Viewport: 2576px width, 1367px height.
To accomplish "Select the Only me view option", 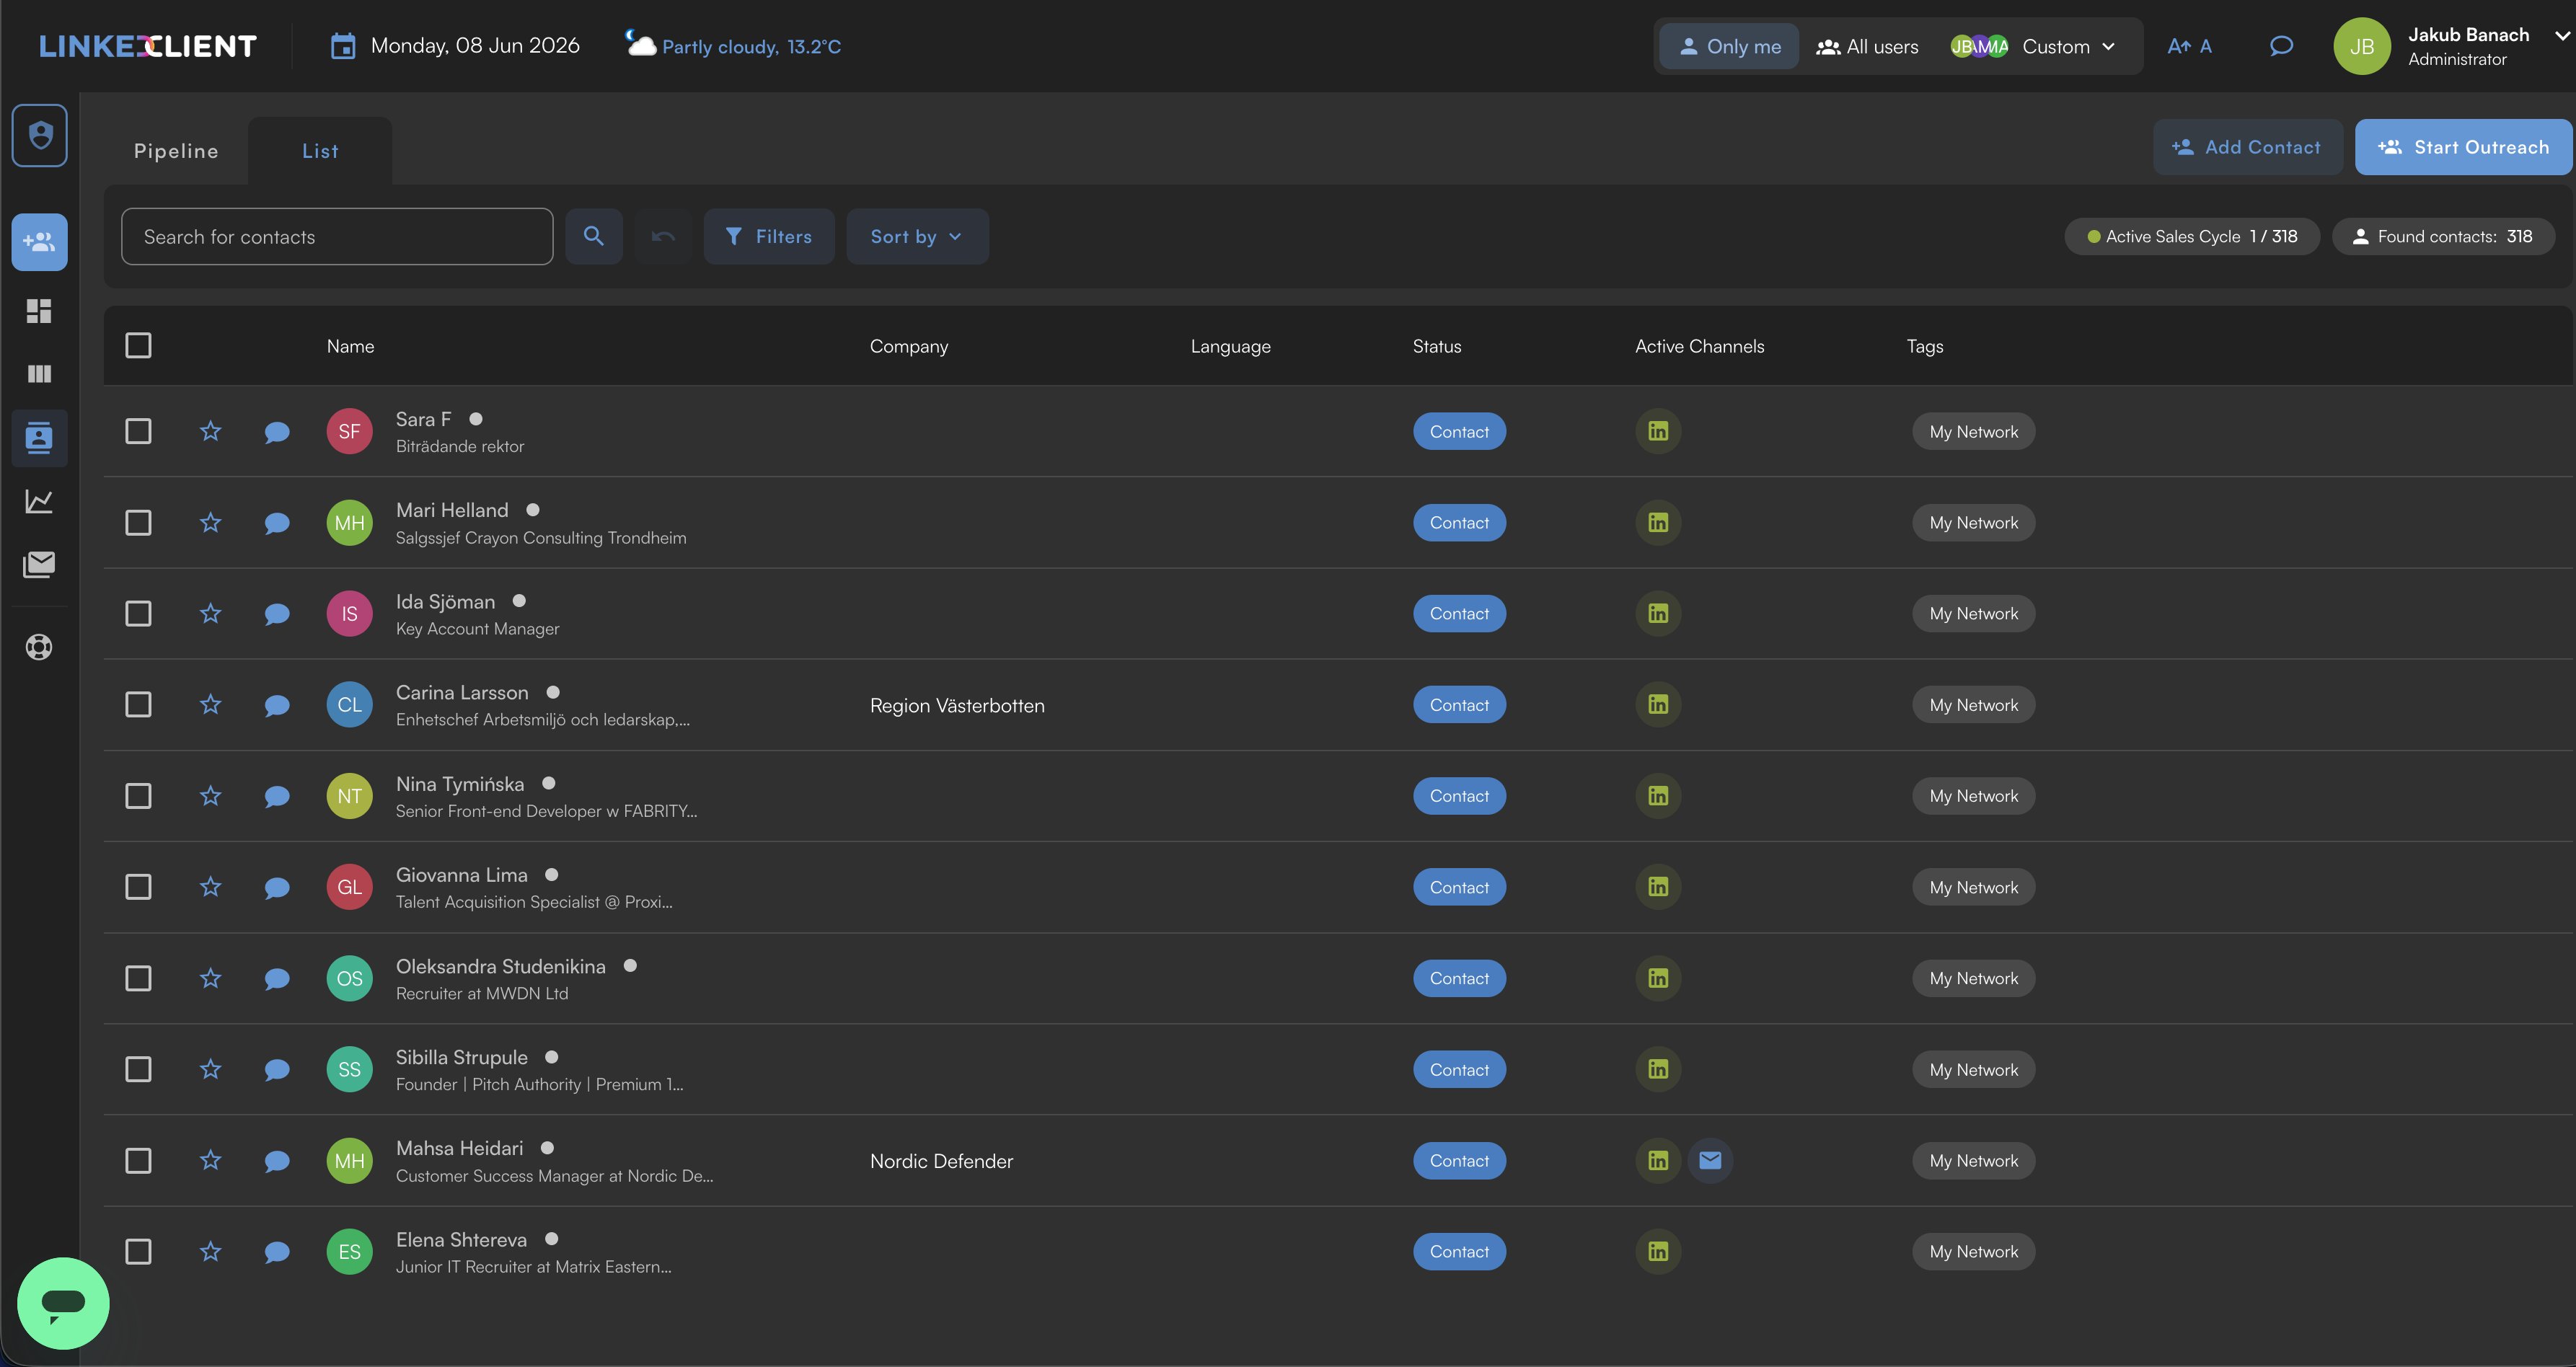I will coord(1729,46).
